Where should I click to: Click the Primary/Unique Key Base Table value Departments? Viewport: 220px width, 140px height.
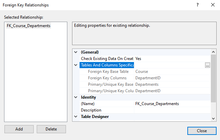click(x=147, y=84)
